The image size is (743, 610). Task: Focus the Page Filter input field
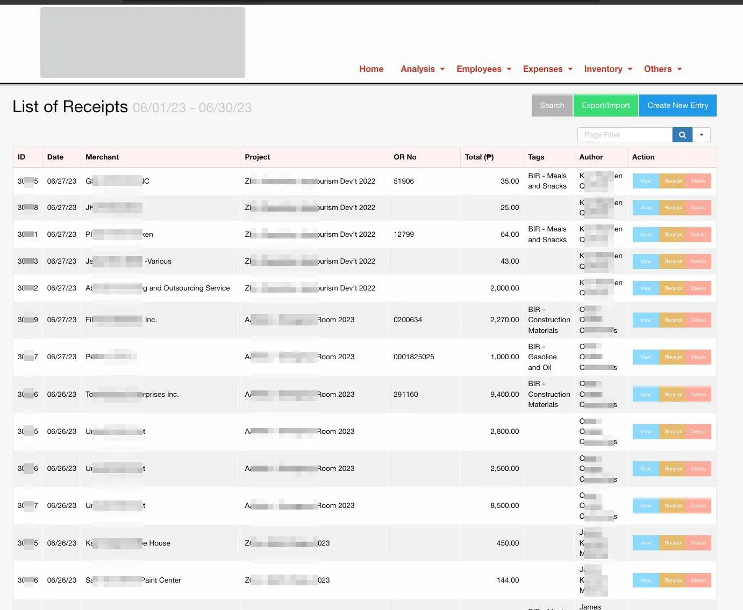coord(625,135)
